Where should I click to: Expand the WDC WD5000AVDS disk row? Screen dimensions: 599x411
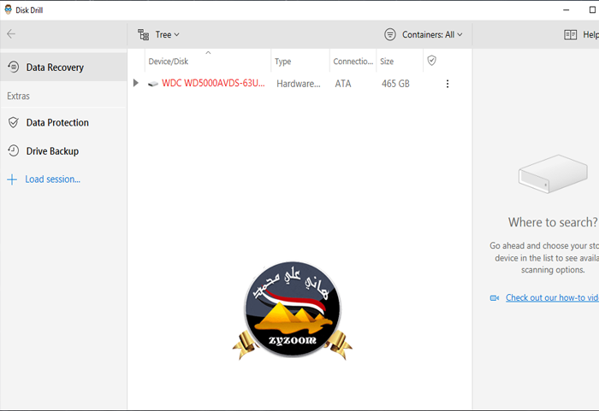[135, 83]
